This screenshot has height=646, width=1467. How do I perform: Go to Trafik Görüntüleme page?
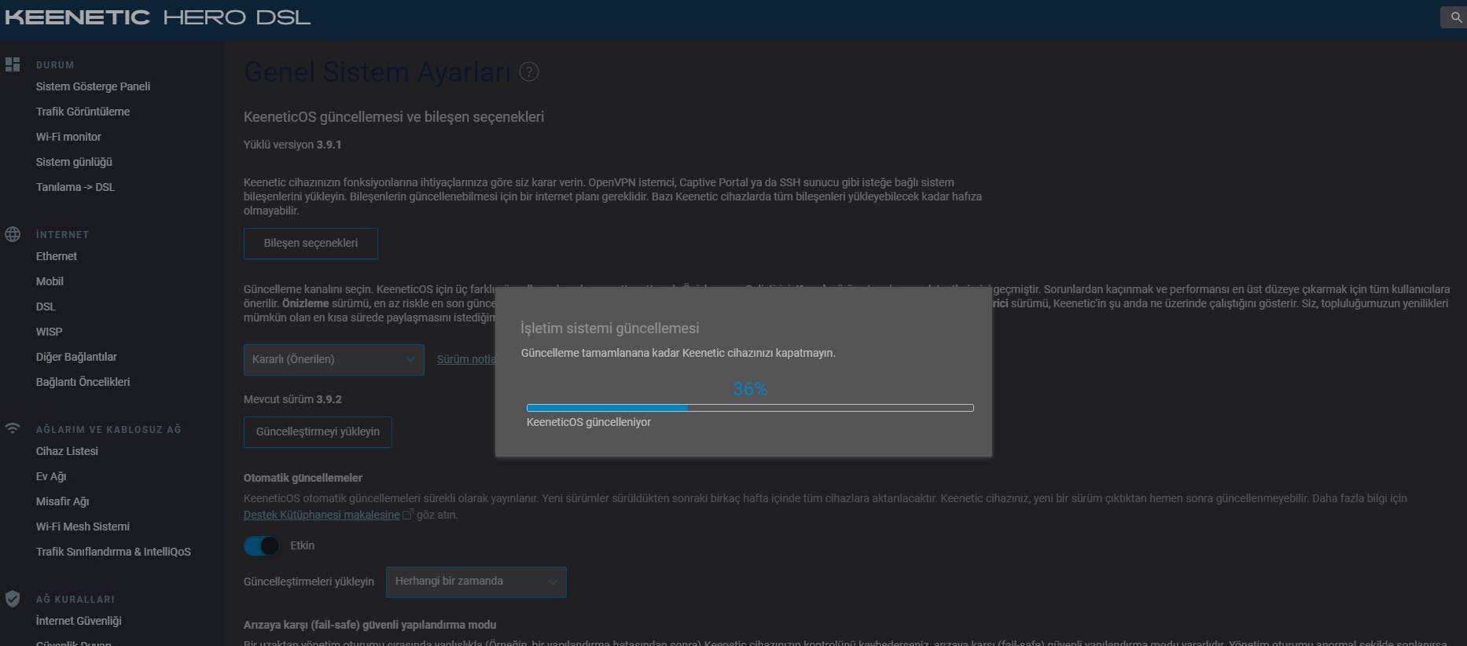pyautogui.click(x=83, y=112)
